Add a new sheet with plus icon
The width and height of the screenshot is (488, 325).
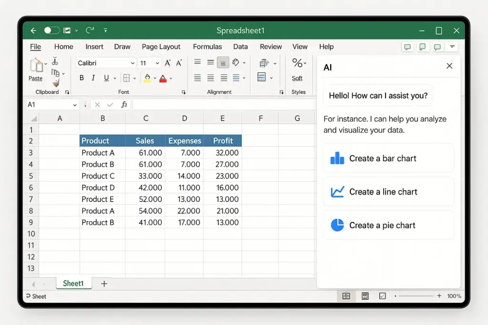[x=104, y=284]
